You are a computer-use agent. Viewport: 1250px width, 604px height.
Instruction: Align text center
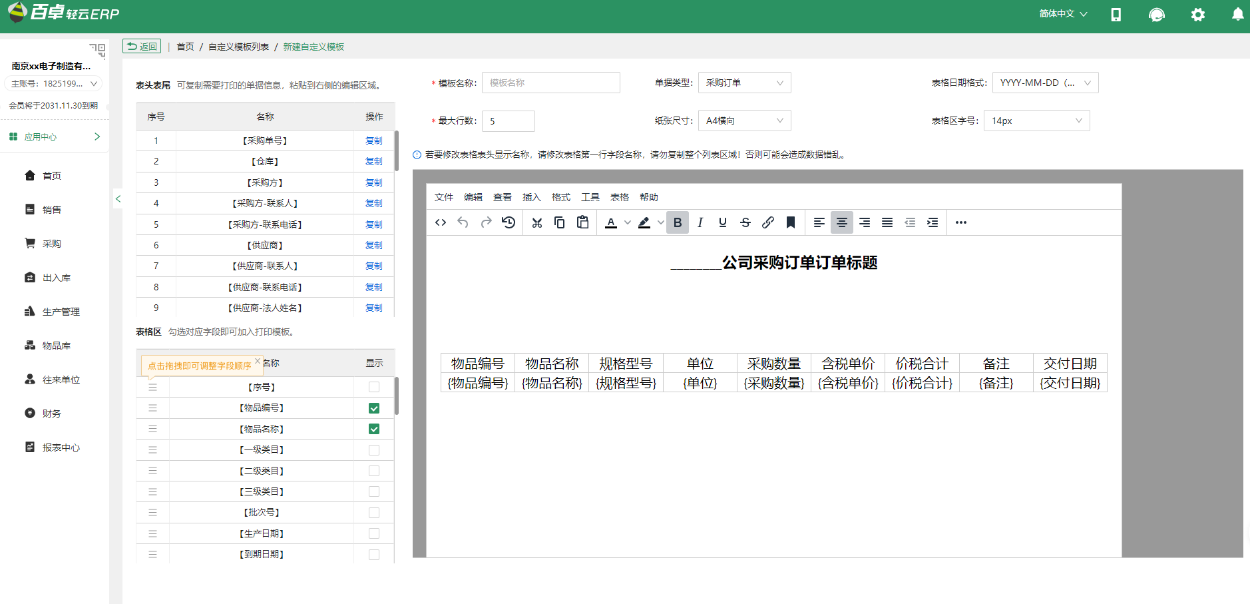pyautogui.click(x=842, y=222)
